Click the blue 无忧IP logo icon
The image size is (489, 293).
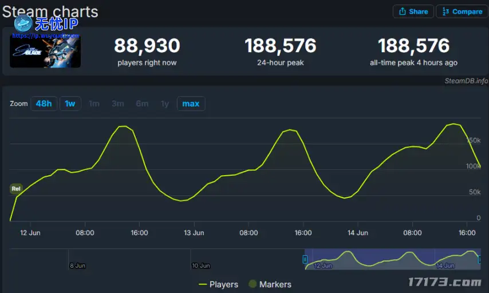23,23
